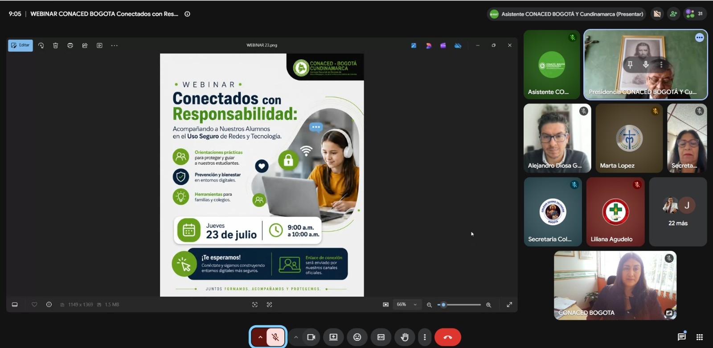Screen dimensions: 713x348
Task: Expand the audio settings chevron next to the microphone
Action: tap(260, 337)
